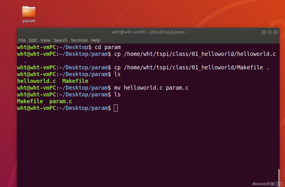Screen dimensions: 285x187
Task: Open the Search menu
Action: coord(60,40)
